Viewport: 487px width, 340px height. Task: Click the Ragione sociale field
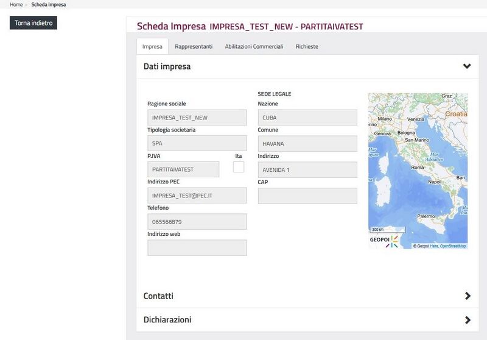pyautogui.click(x=197, y=118)
